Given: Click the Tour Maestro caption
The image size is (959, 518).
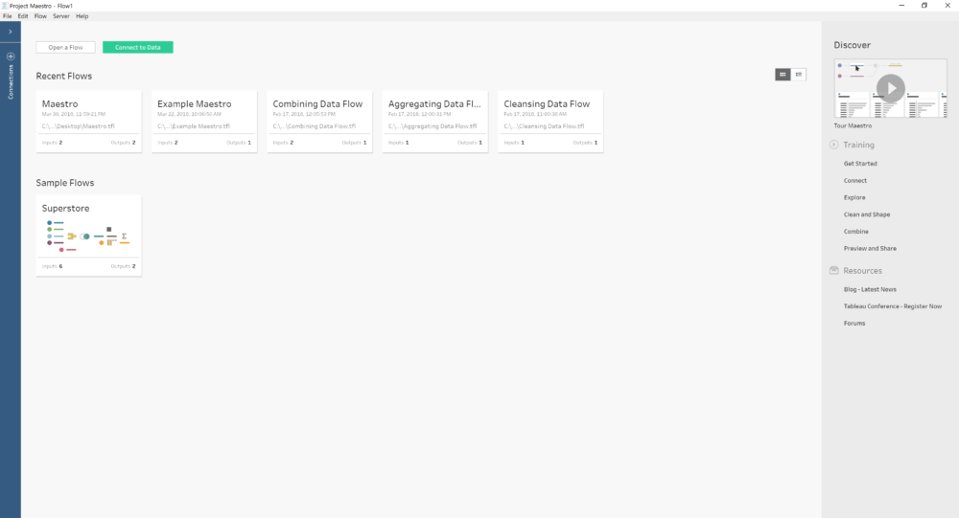Looking at the screenshot, I should 853,125.
